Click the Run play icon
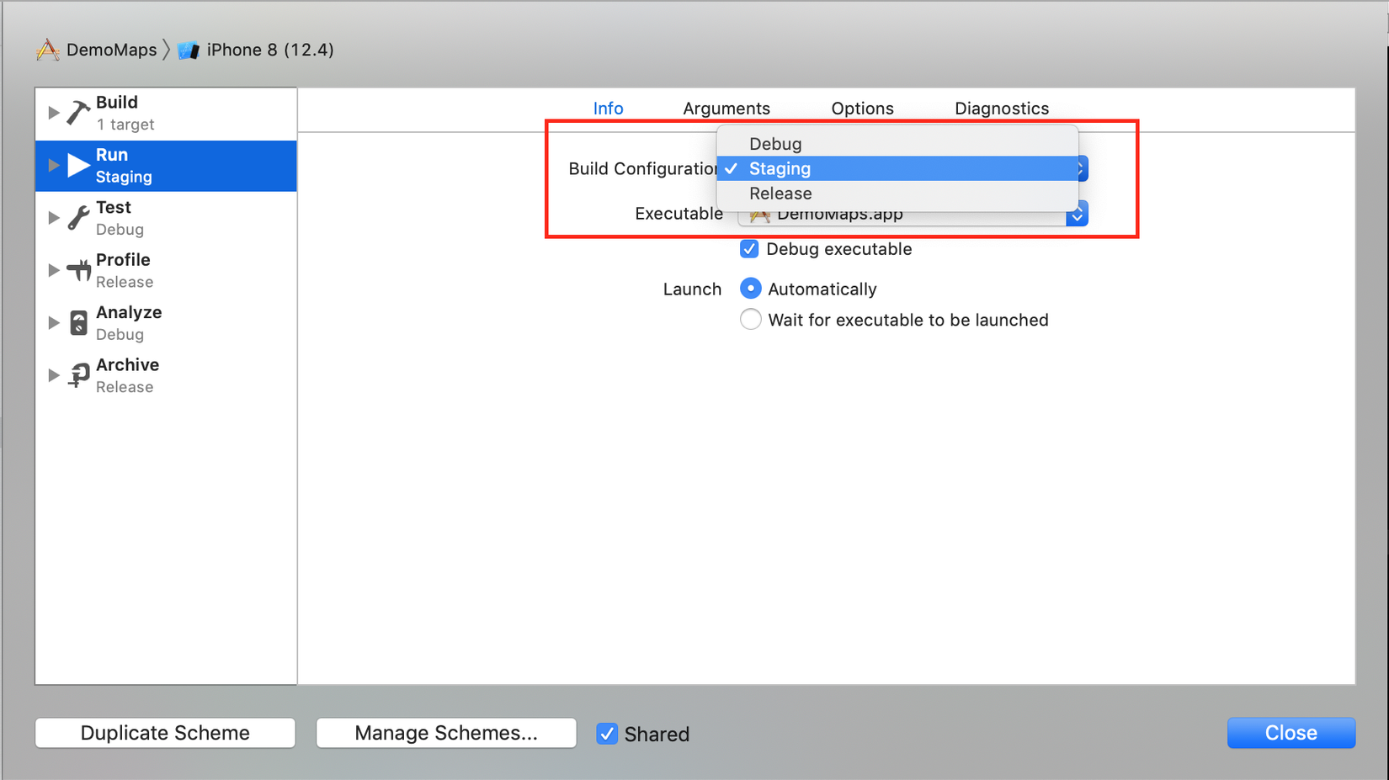1389x780 pixels. (78, 165)
